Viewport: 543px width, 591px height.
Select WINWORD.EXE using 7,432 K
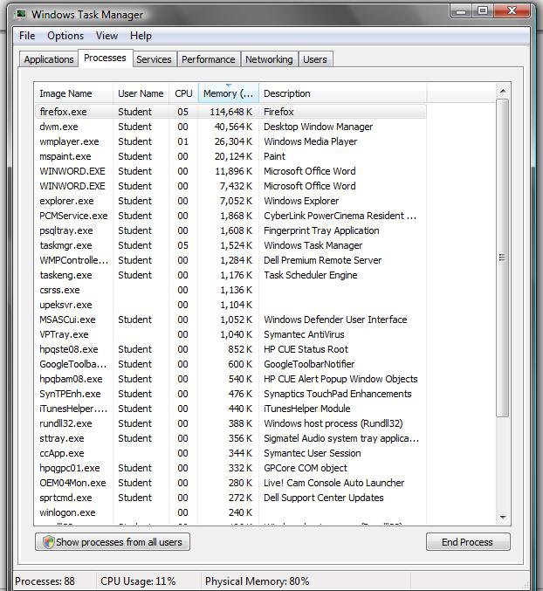pos(230,186)
